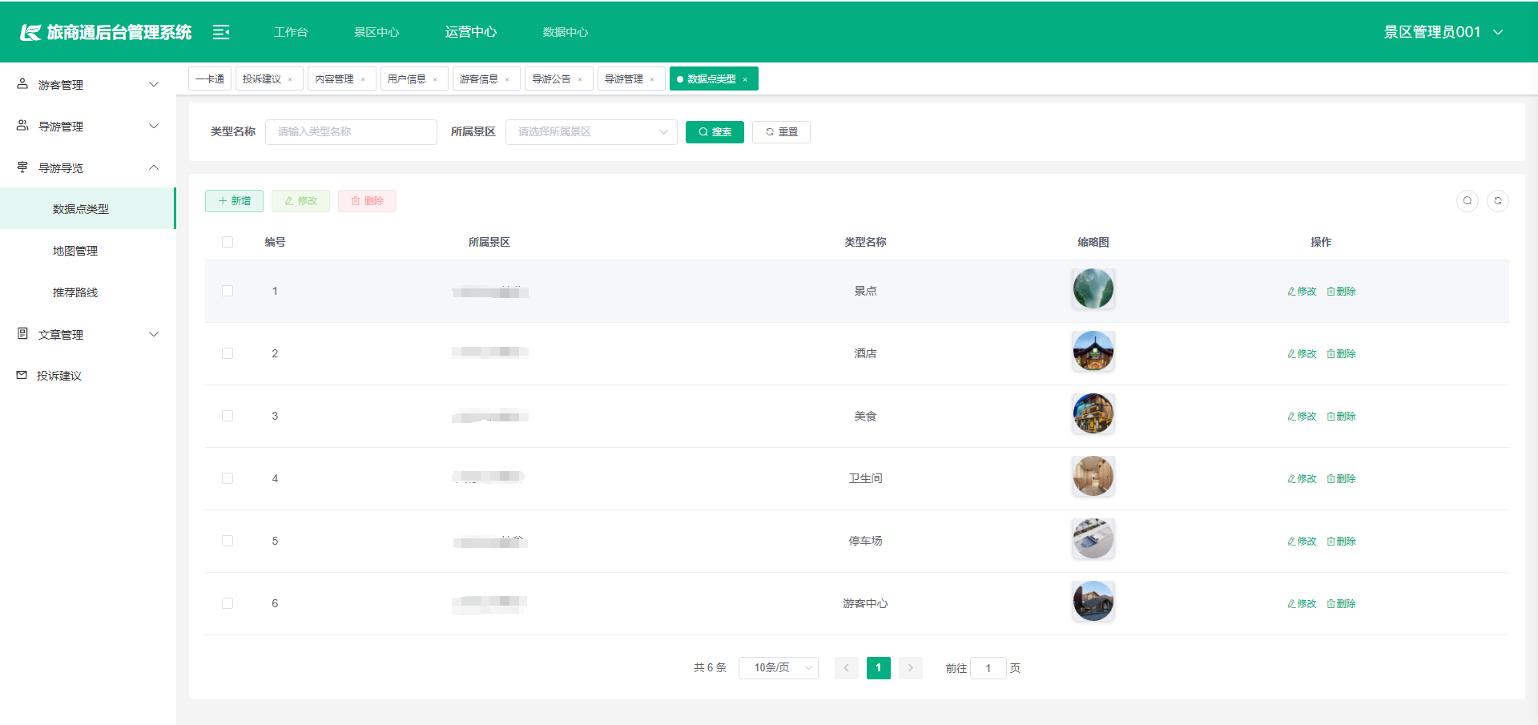Image resolution: width=1538 pixels, height=725 pixels.
Task: Click the 导游导览 signpost icon
Action: point(22,167)
